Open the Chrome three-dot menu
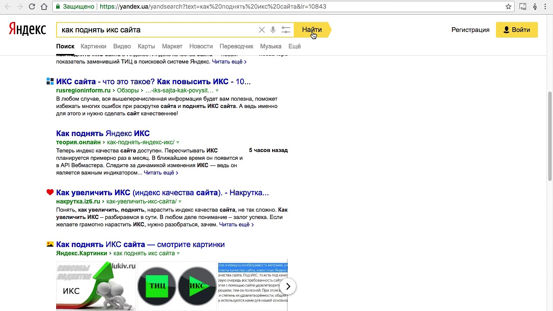This screenshot has width=553, height=311. 546,6
